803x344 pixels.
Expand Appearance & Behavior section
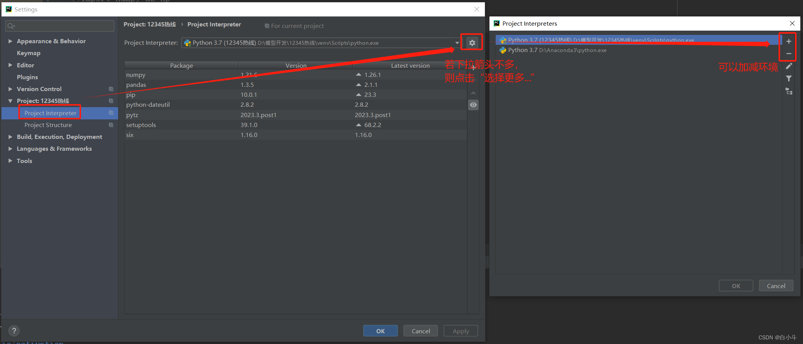click(10, 41)
